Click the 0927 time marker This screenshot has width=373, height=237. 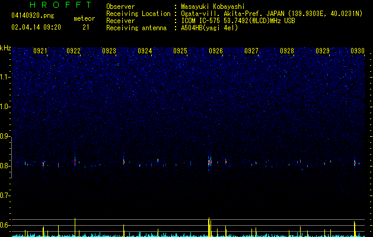tap(251, 51)
